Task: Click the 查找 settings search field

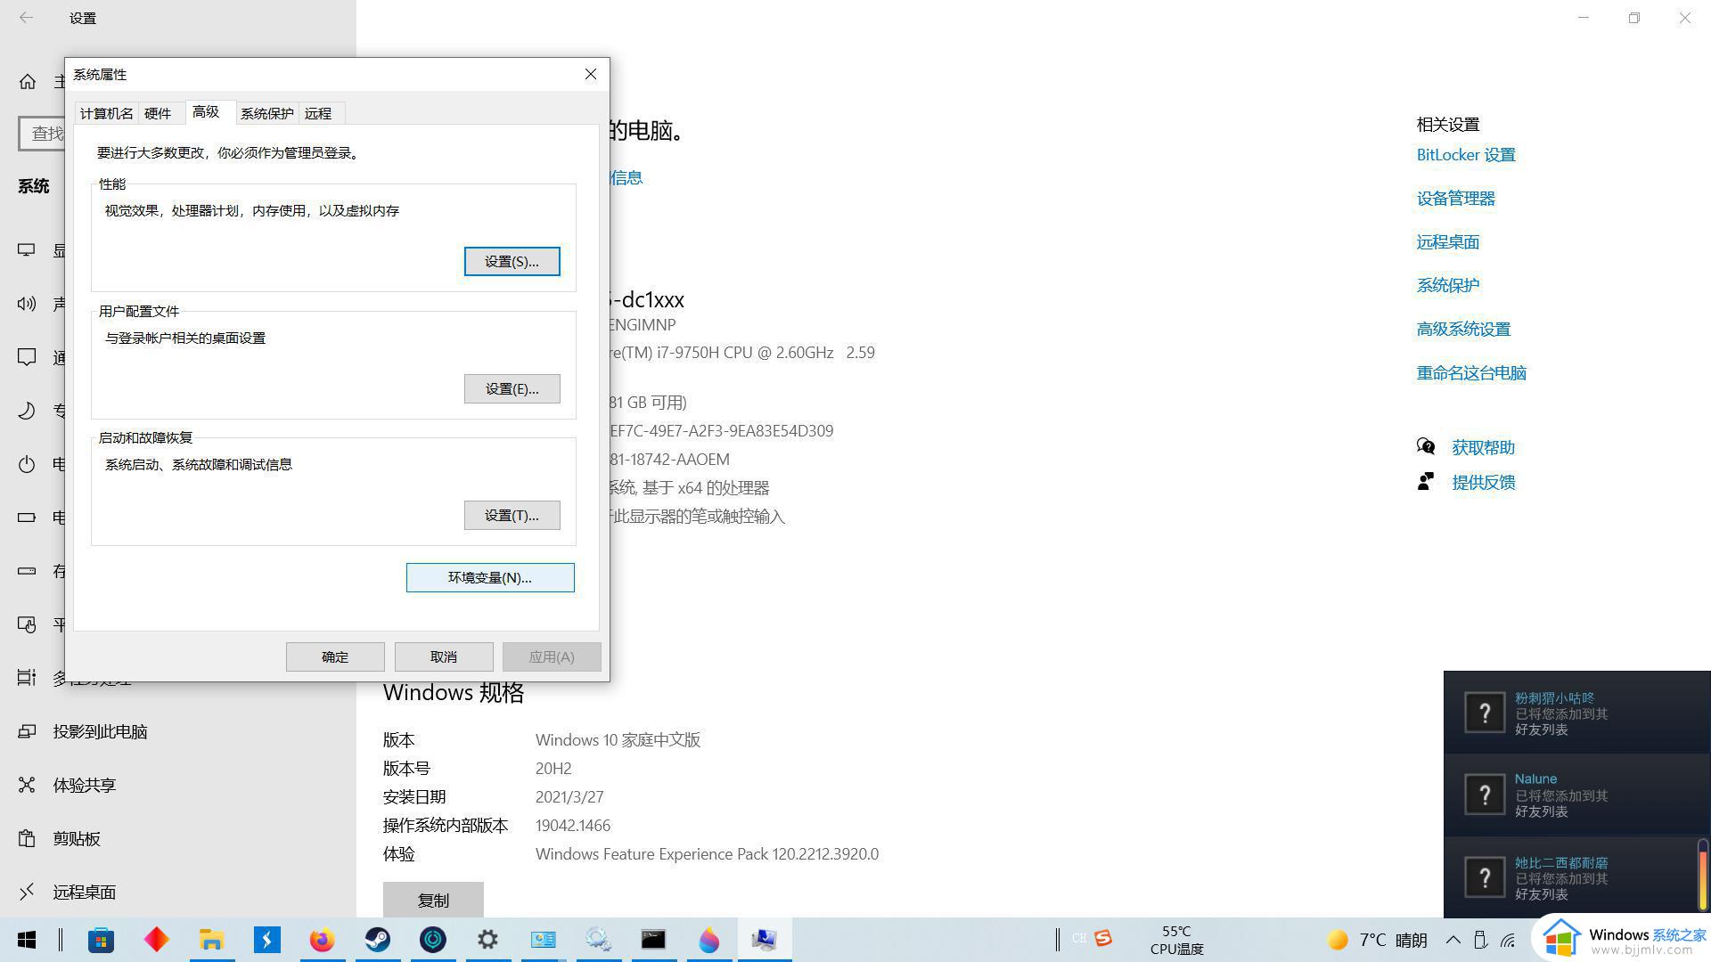Action: [x=42, y=134]
